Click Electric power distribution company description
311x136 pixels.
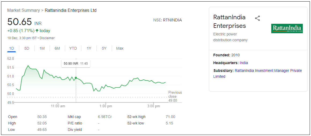tap(230, 37)
